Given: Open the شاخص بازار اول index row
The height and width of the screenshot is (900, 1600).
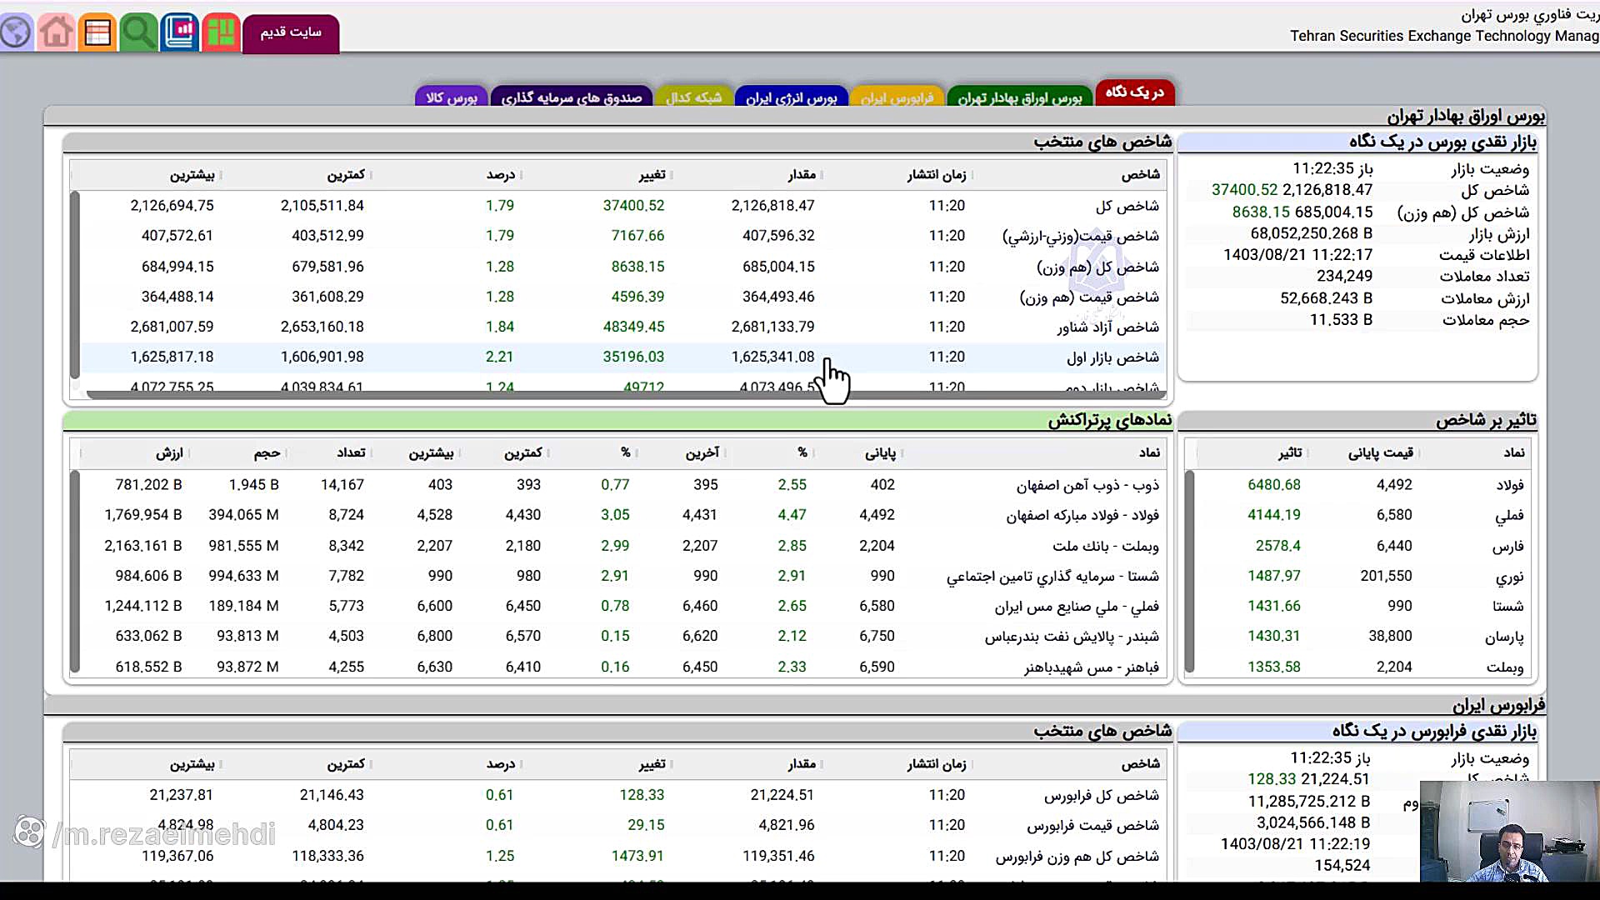Looking at the screenshot, I should 1112,357.
